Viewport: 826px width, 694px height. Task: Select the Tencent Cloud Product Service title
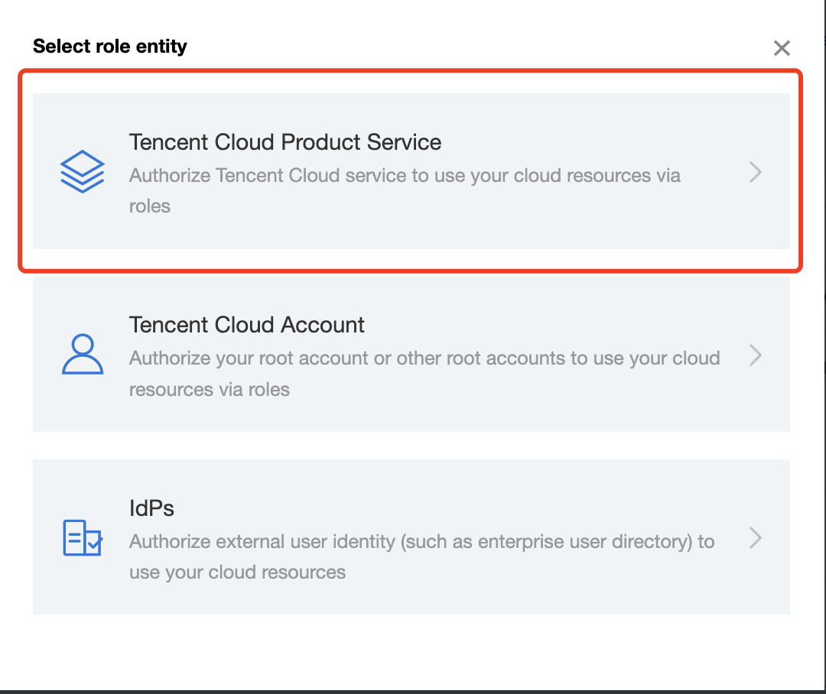(285, 142)
